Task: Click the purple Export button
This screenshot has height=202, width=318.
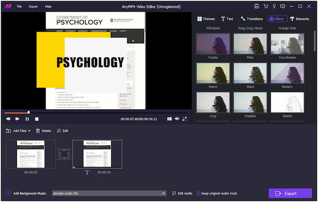Action: (x=290, y=194)
